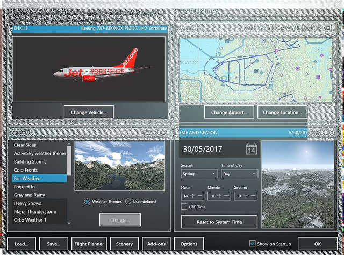This screenshot has height=255, width=344.
Task: Click the weather Change button
Action: pos(120,220)
